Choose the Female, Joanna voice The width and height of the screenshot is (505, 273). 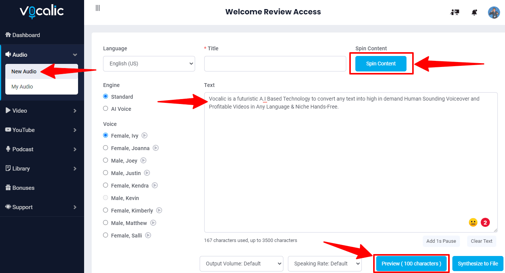pos(106,148)
